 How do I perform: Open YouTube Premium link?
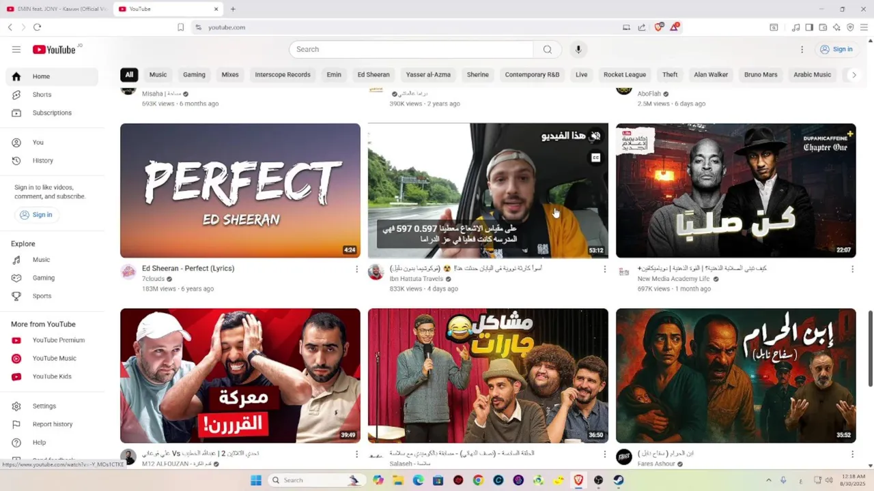tap(52, 340)
